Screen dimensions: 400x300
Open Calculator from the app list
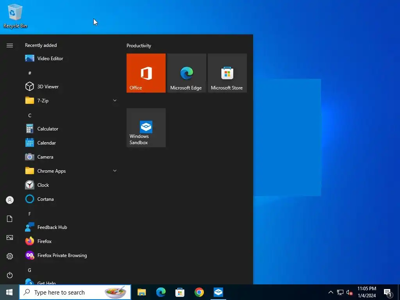(x=71, y=129)
